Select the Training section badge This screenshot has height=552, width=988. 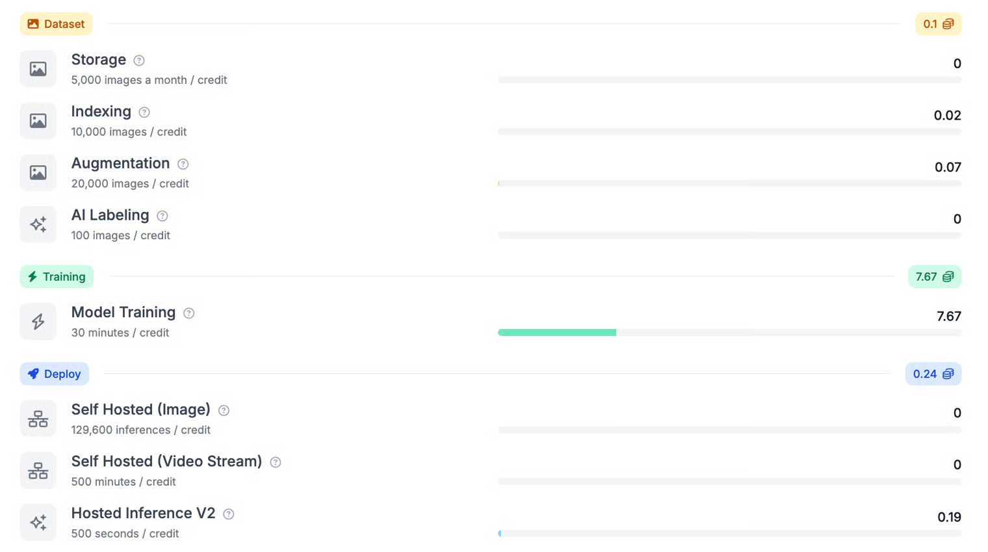click(57, 277)
